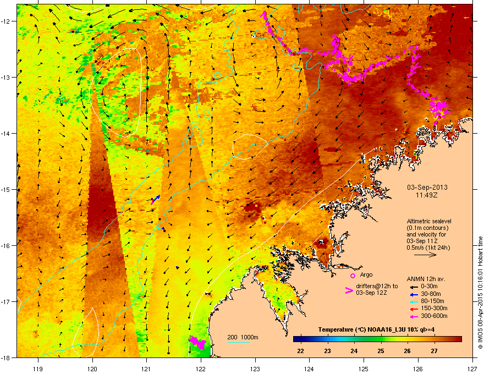Click the colorbar tick label '25'
Image resolution: width=484 pixels, height=374 pixels.
381,351
